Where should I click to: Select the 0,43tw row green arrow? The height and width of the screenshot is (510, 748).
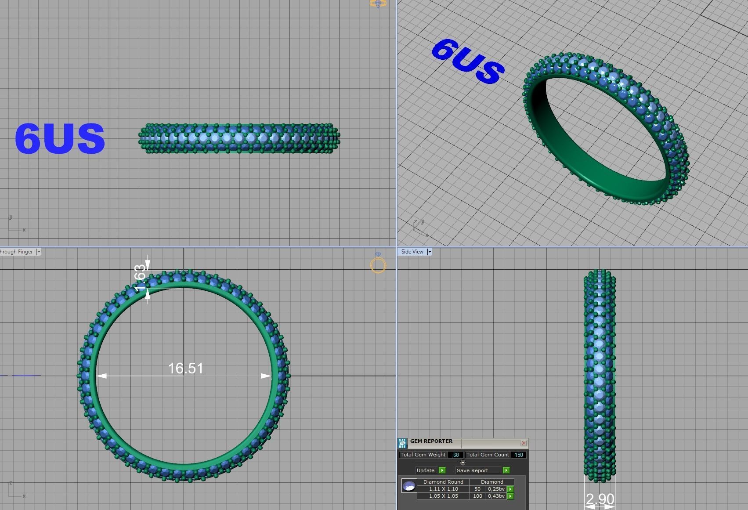coord(510,496)
